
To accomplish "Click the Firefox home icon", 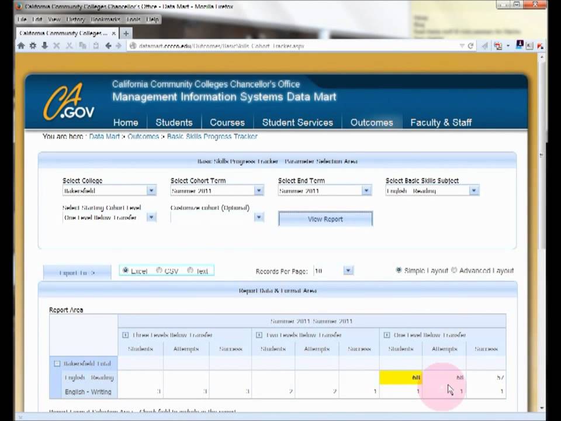I will click(21, 46).
